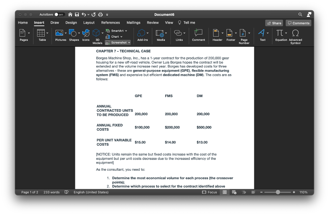
Task: Switch to the Design tab
Action: tap(71, 22)
